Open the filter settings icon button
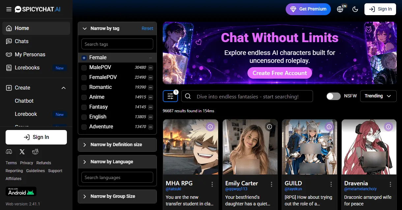This screenshot has width=402, height=210. click(170, 96)
